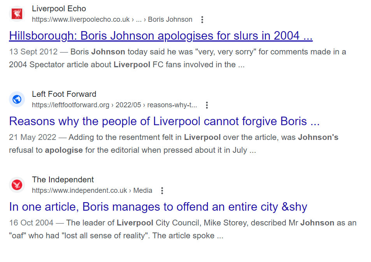Click the independent.co.uk Media URL breadcrumb

pos(92,190)
